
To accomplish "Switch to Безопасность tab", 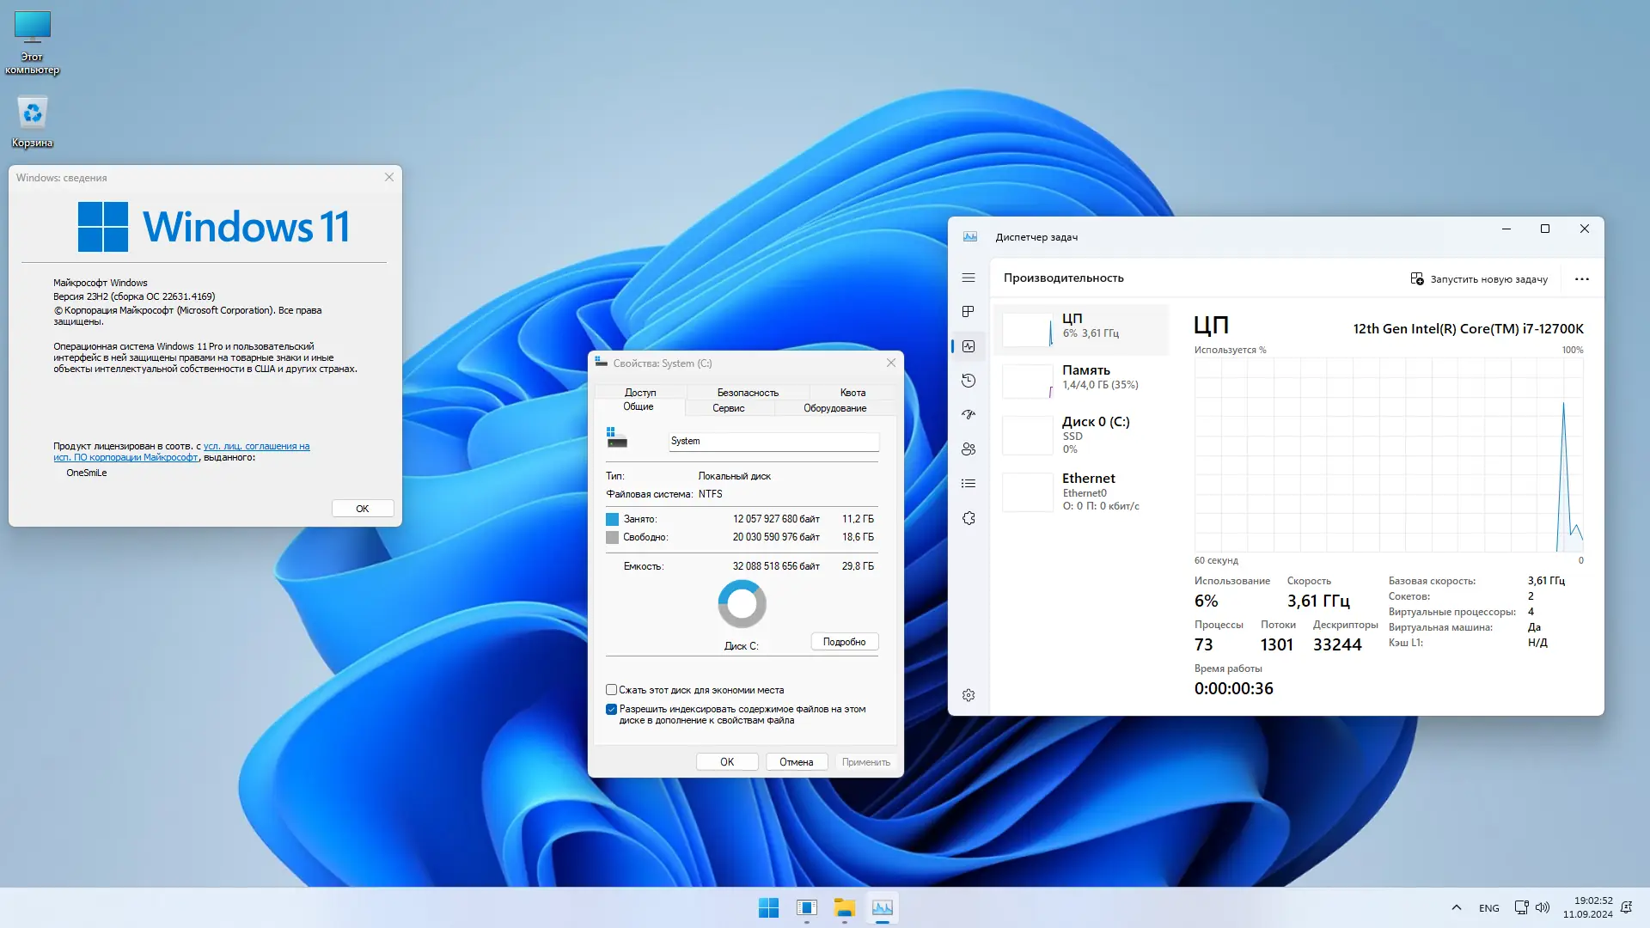I will 748,393.
